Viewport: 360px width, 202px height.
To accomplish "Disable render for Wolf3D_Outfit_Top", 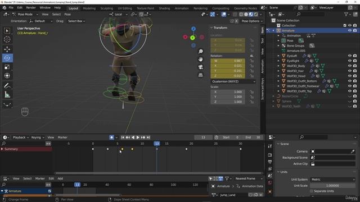I will (355, 91).
